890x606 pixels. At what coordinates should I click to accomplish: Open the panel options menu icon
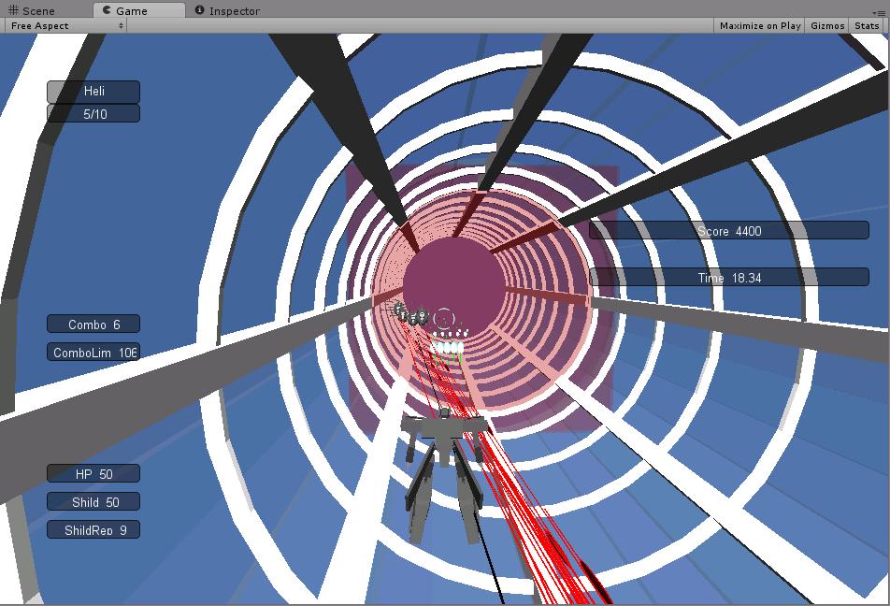879,12
